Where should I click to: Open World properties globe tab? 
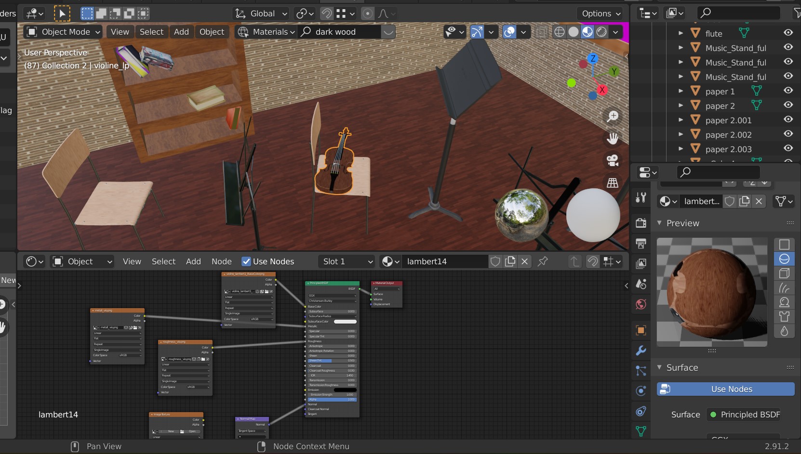coord(641,304)
